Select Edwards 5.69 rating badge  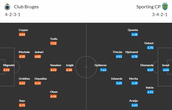tap(119, 83)
